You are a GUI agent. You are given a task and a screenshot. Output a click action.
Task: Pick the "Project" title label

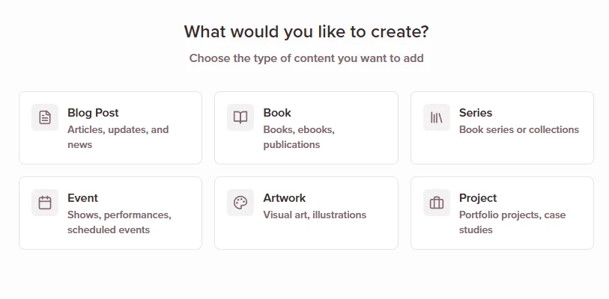tap(478, 198)
